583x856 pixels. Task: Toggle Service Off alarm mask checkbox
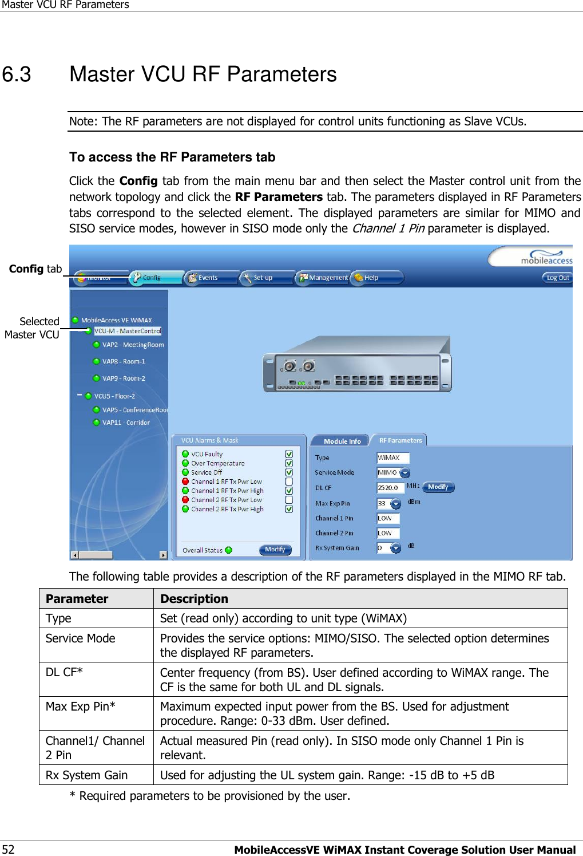point(289,472)
